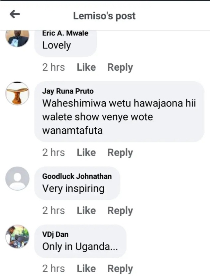Open timestamp of the "Very inspiring" comment
Image resolution: width=210 pixels, height=277 pixels.
click(x=53, y=211)
